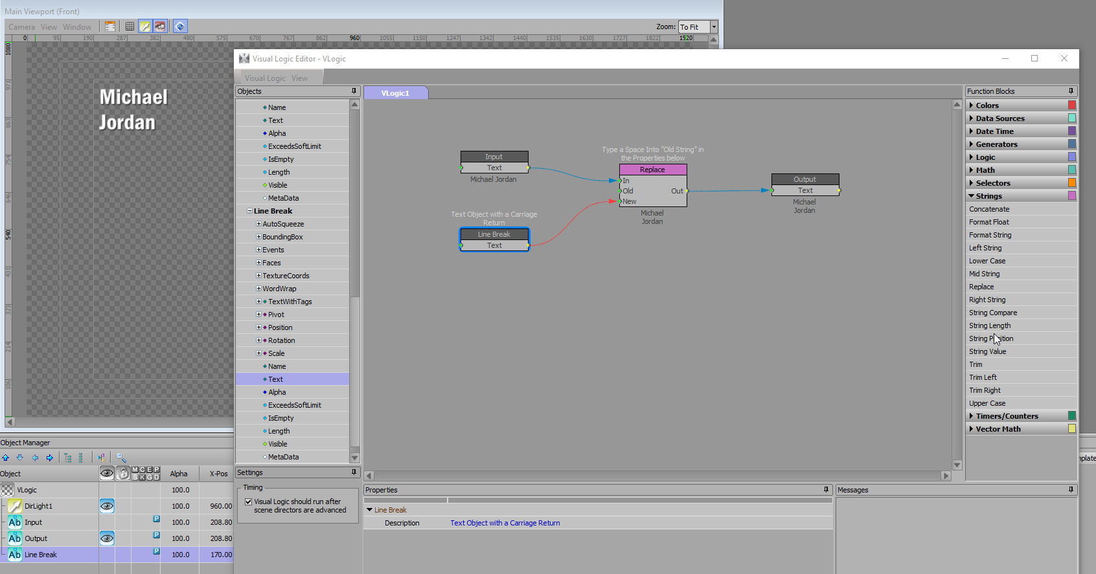Click the hierarchy link icon in Object Manager
Screen dimensions: 1096x574
tap(102, 458)
